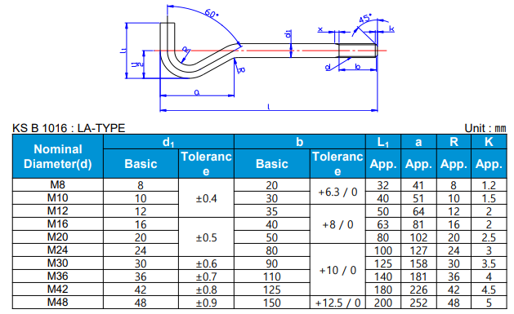This screenshot has height=314, width=514.
Task: Click the value 102 in column a
Action: pos(418,238)
